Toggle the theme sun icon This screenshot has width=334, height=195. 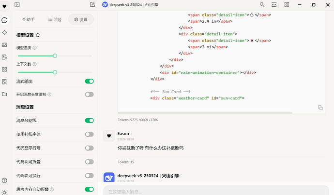tap(4, 193)
